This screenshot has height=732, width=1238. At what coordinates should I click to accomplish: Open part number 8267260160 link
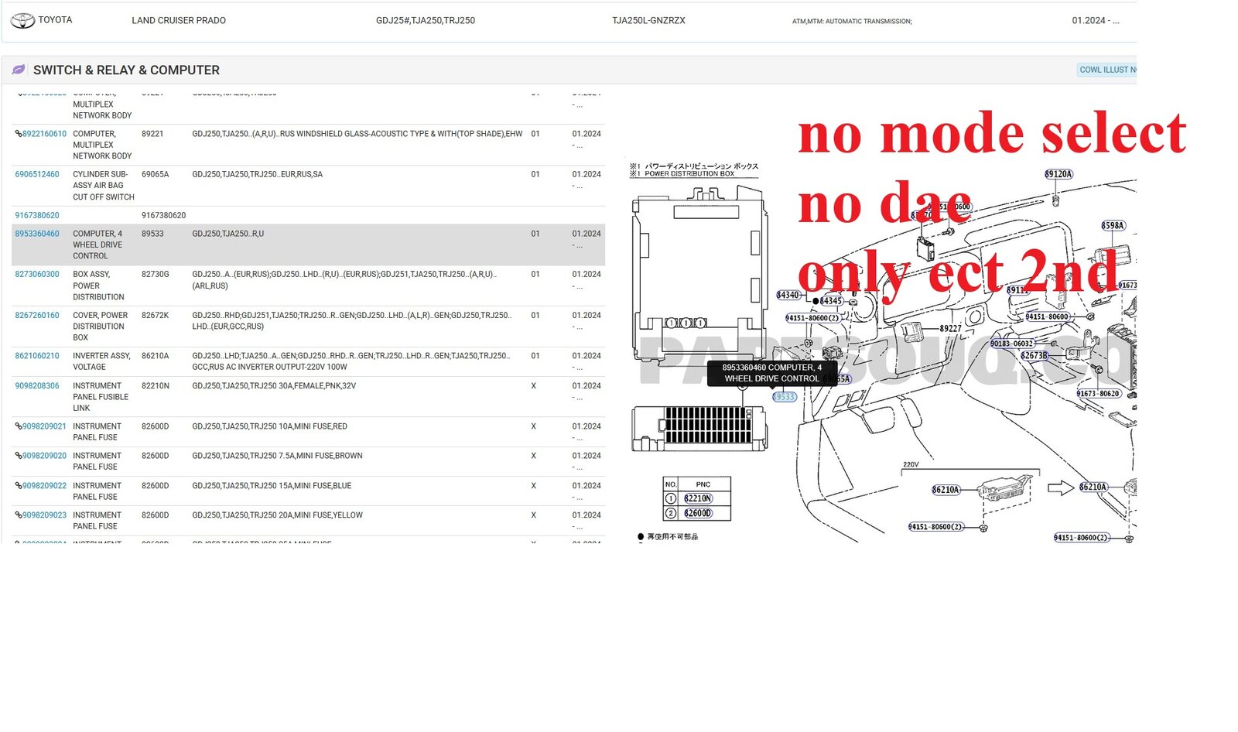tap(37, 315)
